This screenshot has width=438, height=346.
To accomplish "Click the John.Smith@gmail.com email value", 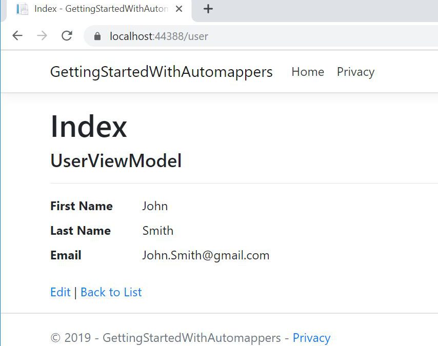I will point(206,255).
